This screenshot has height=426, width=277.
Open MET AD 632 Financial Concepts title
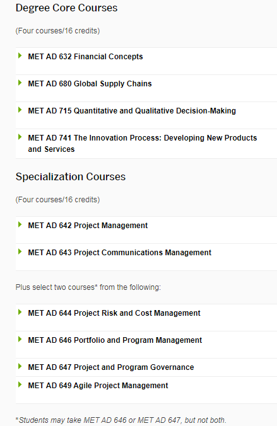85,57
